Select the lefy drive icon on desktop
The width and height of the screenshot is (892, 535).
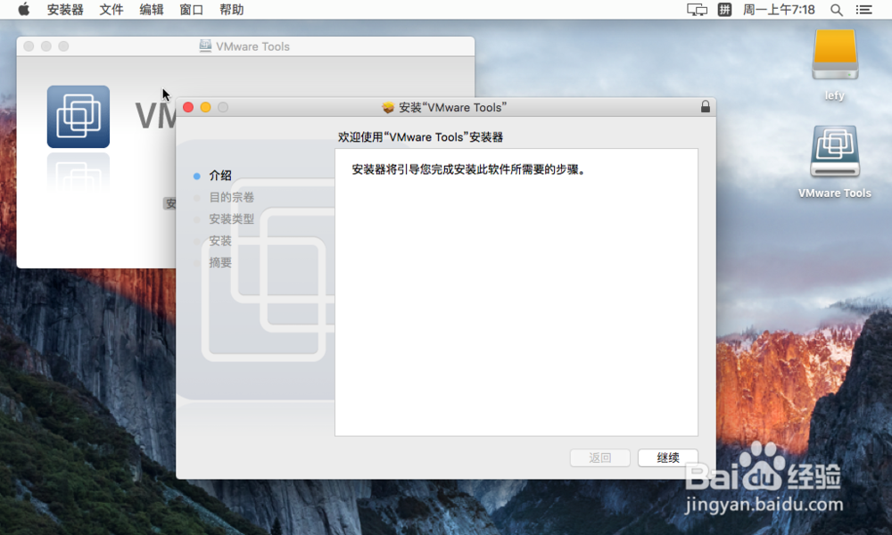pyautogui.click(x=835, y=54)
